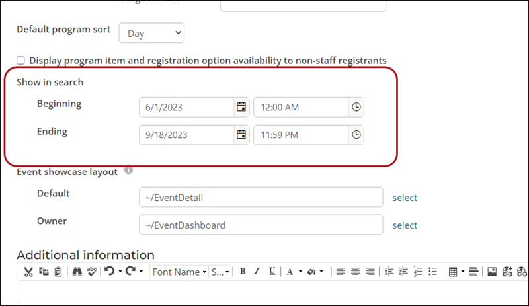Align text center
Screen dimensions: 529x306
click(355, 271)
